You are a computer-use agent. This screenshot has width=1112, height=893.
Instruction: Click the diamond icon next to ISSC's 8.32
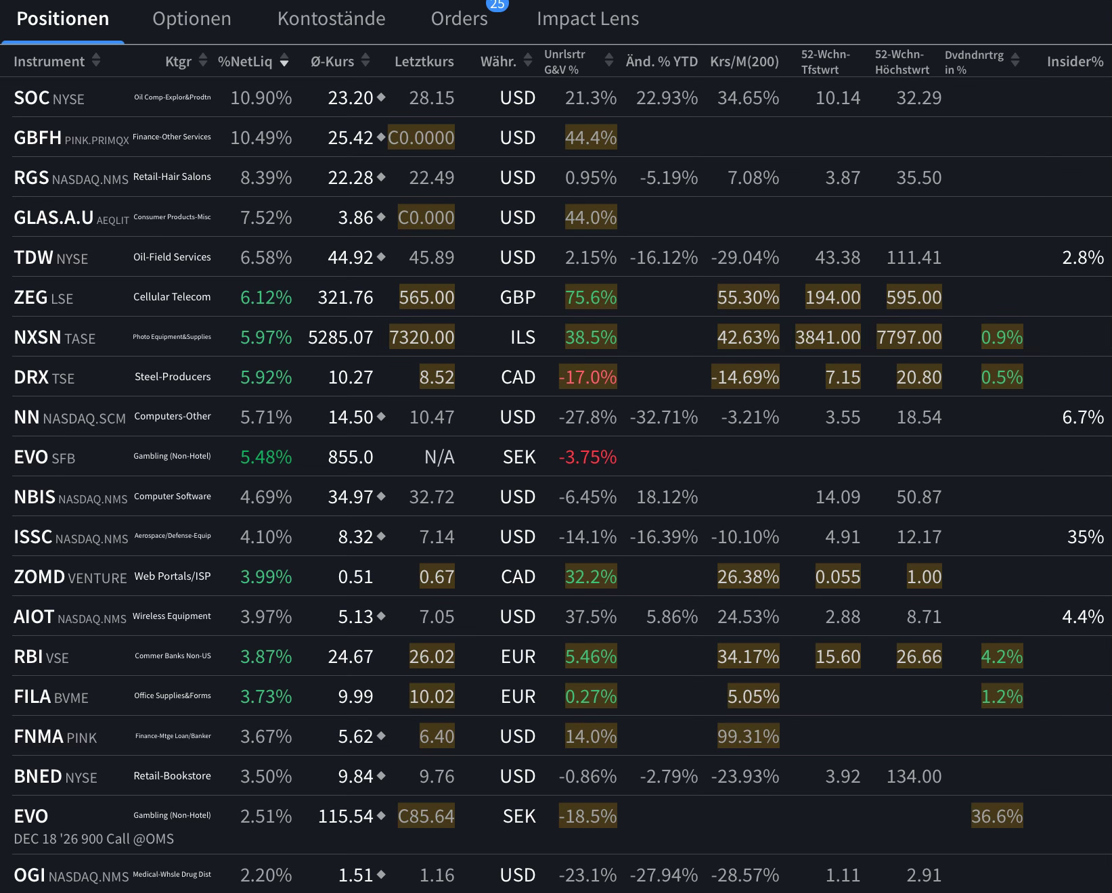pyautogui.click(x=381, y=536)
